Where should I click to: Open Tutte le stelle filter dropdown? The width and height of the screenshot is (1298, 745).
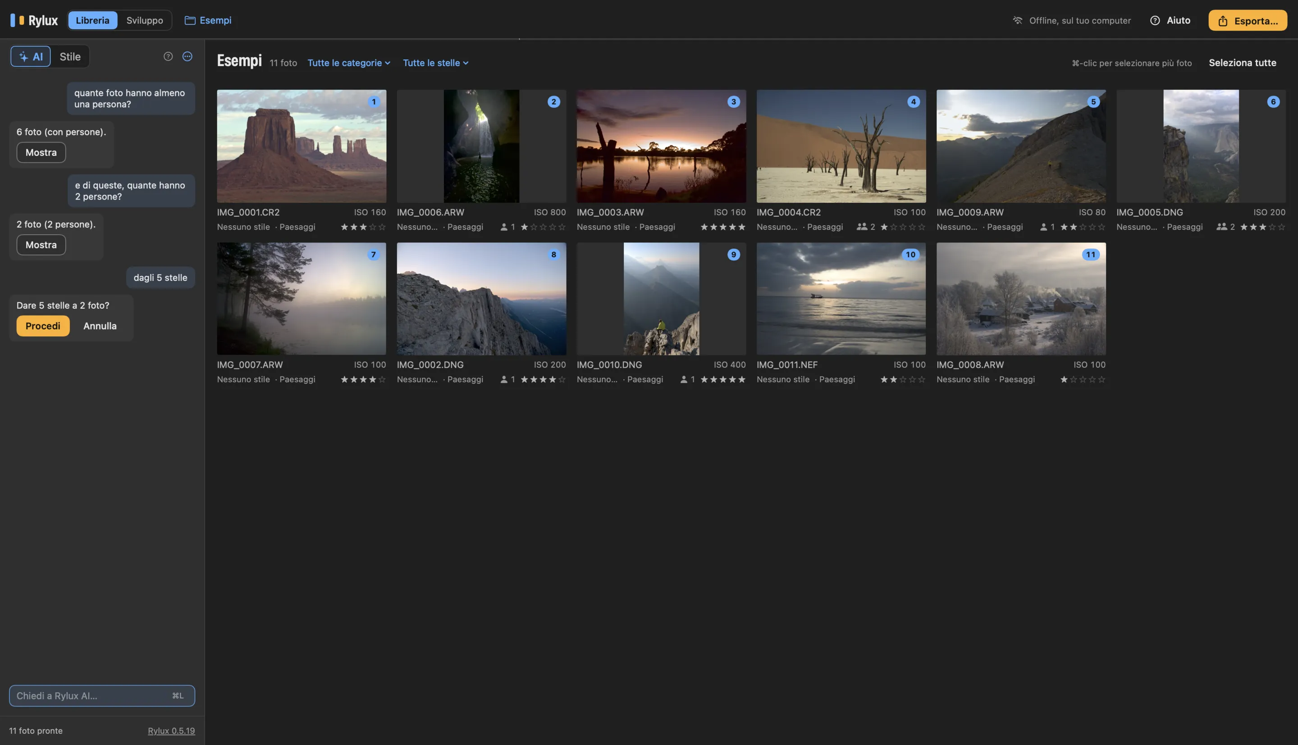click(435, 63)
